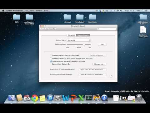Click the white document icon in the Dock

(x=116, y=98)
